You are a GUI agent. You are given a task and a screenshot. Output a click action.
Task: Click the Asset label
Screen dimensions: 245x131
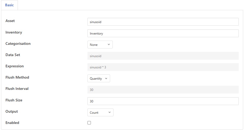[x=10, y=21]
